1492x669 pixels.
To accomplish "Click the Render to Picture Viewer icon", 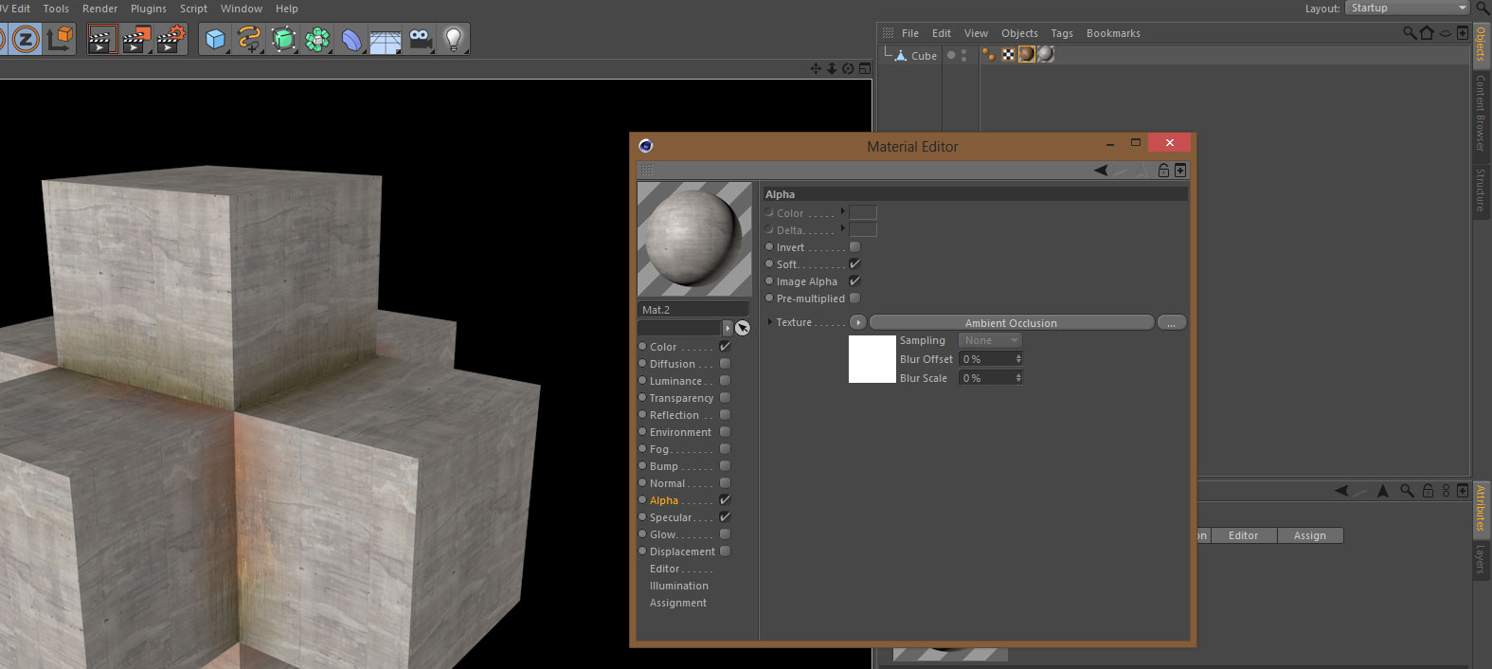I will click(x=136, y=40).
